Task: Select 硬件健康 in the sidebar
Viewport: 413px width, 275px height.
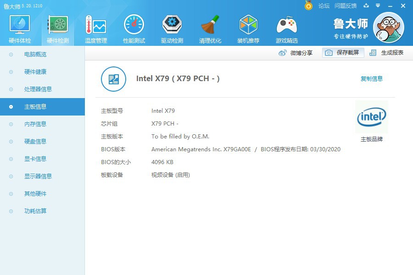Action: pyautogui.click(x=42, y=72)
